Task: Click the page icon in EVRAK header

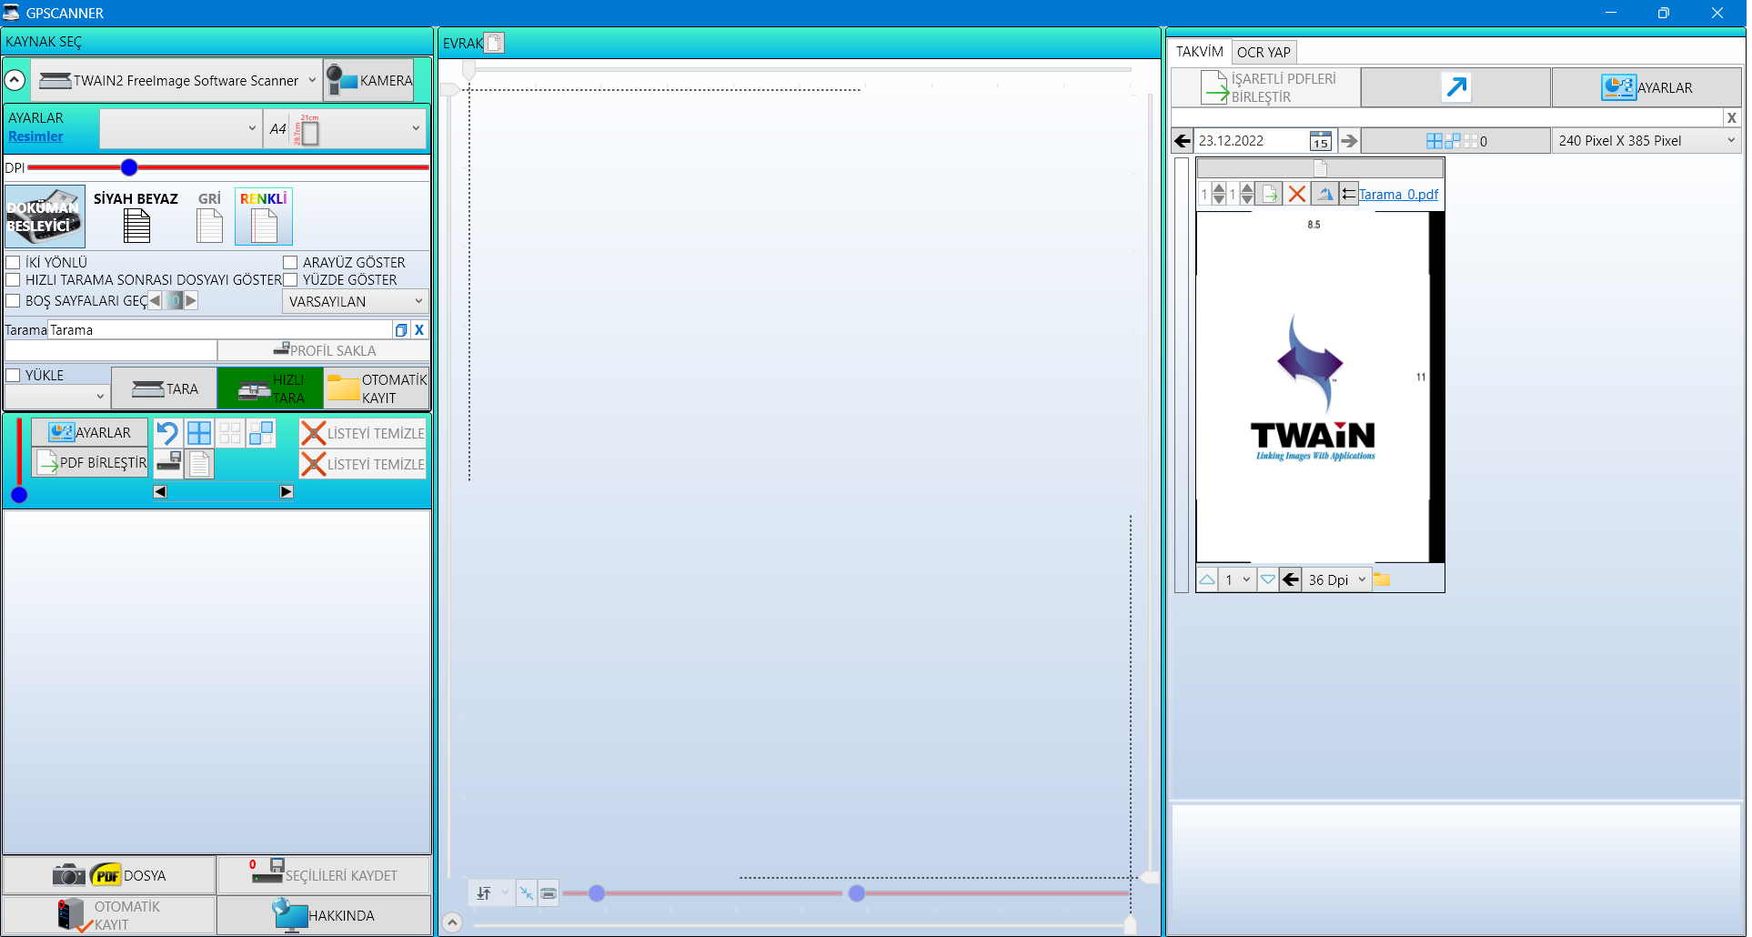Action: (494, 43)
